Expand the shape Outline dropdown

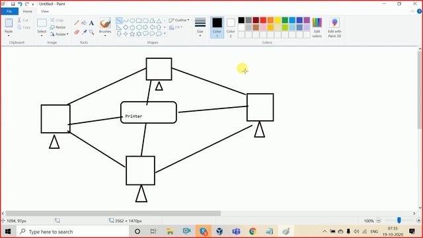click(x=179, y=20)
